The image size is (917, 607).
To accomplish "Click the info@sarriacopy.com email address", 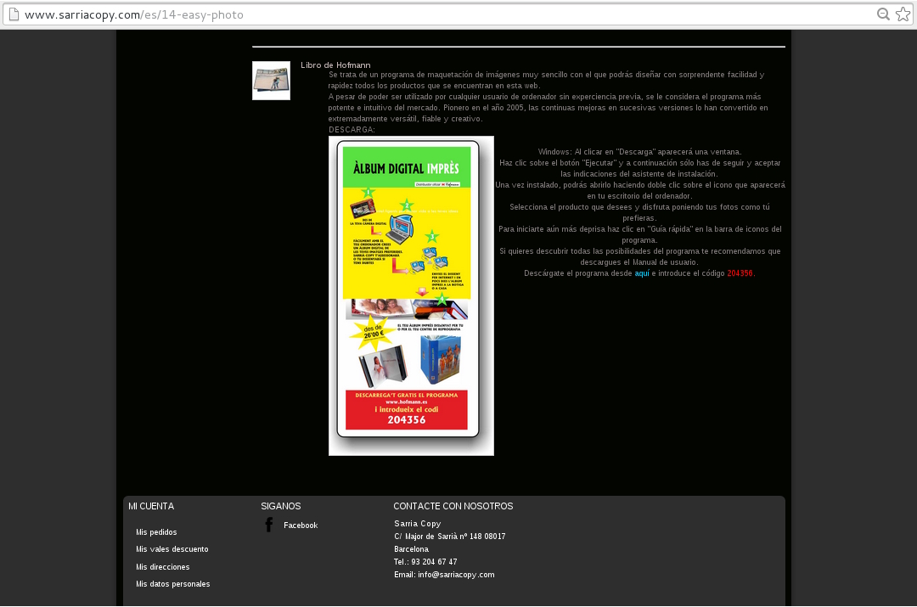I will tap(456, 574).
